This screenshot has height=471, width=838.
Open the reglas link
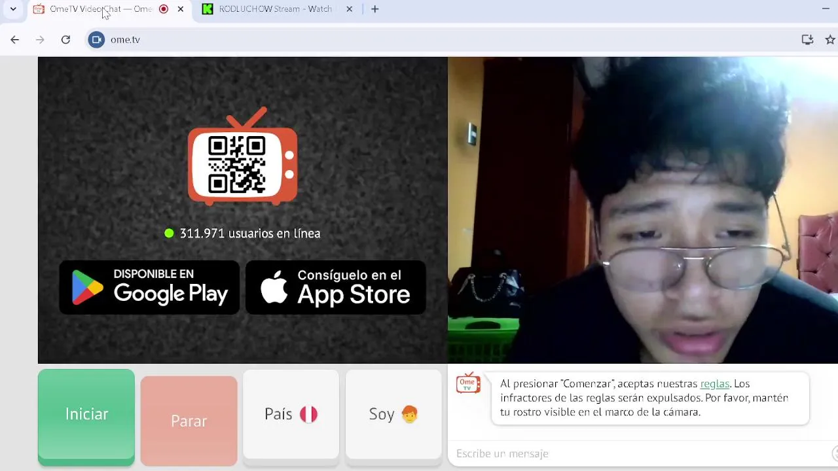tap(715, 384)
